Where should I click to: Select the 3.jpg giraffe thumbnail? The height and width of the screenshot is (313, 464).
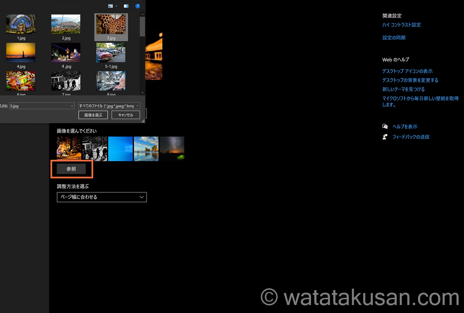[111, 24]
